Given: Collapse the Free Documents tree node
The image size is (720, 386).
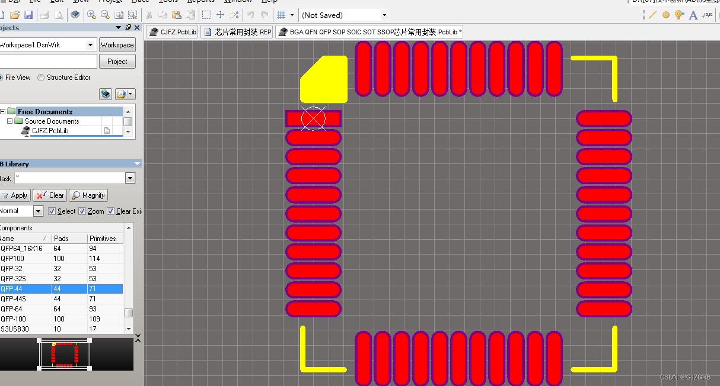Looking at the screenshot, I should (2, 111).
